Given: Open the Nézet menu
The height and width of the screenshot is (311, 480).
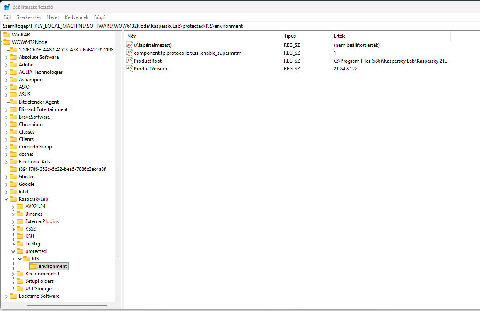Looking at the screenshot, I should click(53, 17).
